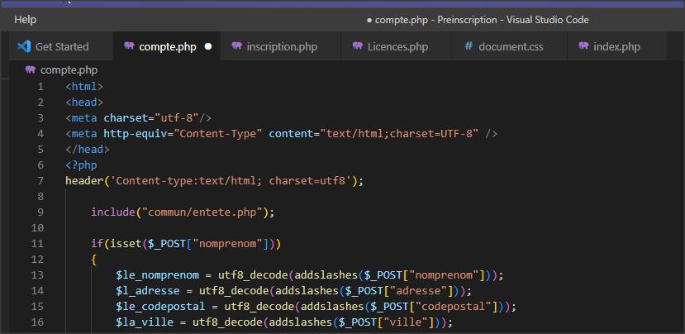
Task: Click the VS Code logo on Get Started tab
Action: click(x=24, y=46)
